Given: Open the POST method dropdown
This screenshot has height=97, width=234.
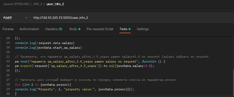Looking at the screenshot, I should tap(15, 18).
